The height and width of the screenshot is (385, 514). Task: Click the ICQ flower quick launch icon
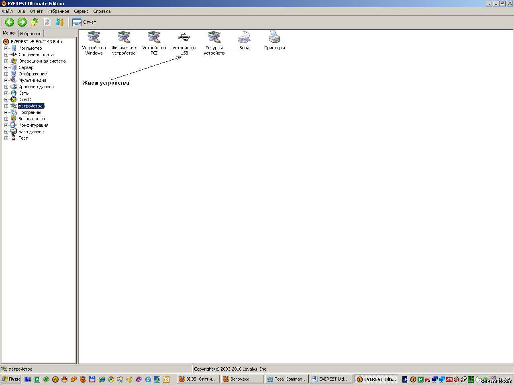coord(46,379)
